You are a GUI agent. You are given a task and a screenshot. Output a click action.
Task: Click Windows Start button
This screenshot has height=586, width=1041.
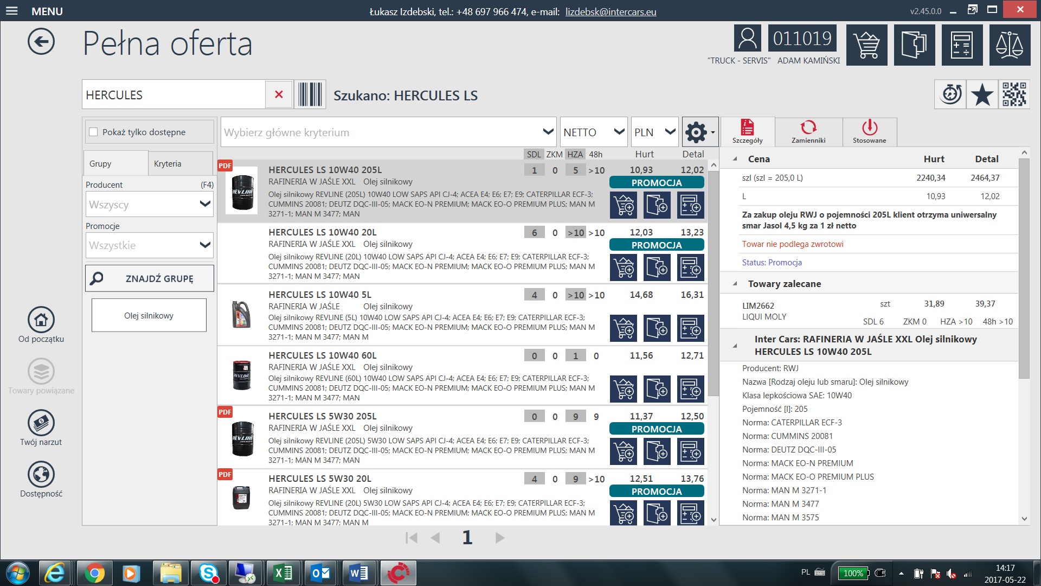coord(17,573)
